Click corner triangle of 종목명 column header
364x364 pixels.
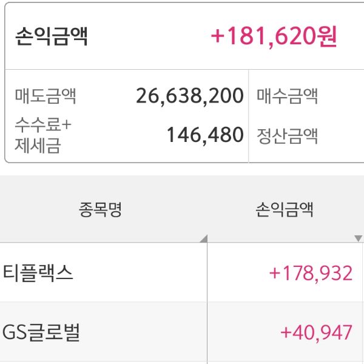pyautogui.click(x=203, y=238)
